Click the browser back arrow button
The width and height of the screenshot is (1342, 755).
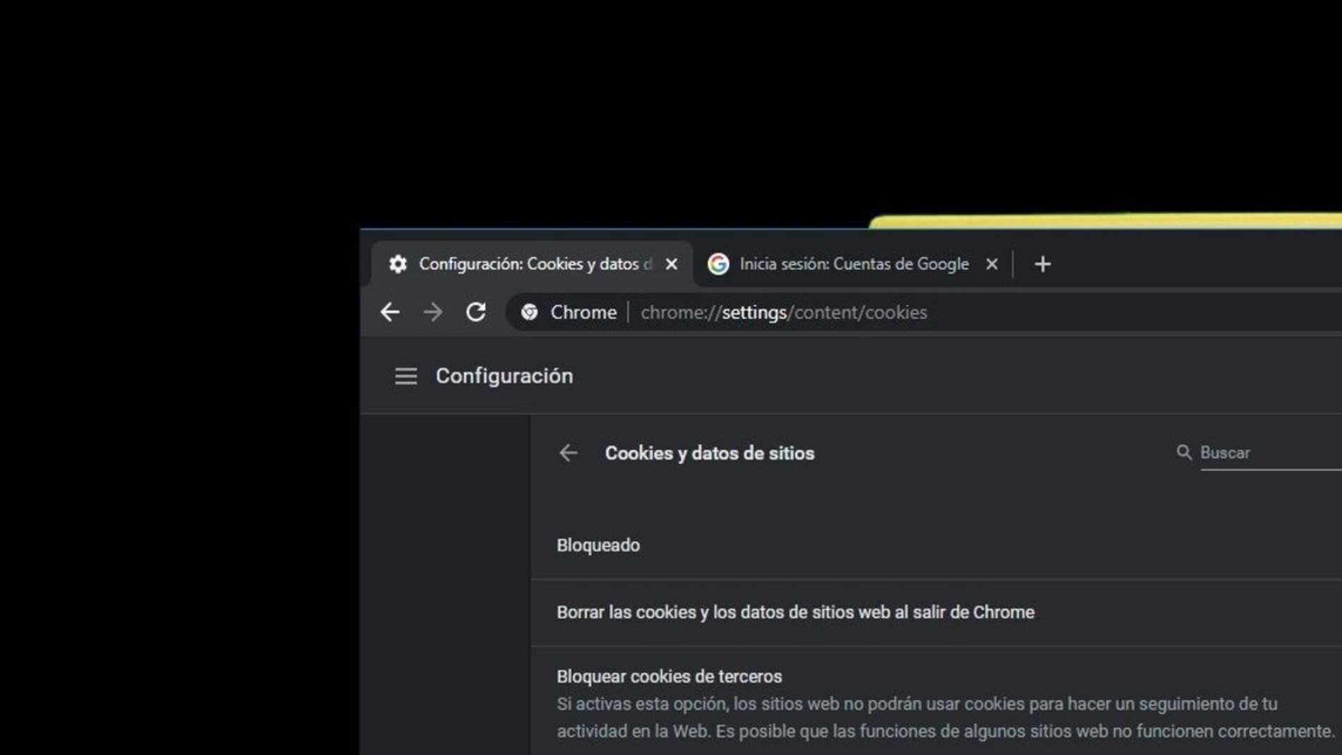390,312
